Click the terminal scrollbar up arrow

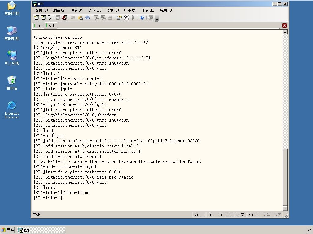pos(285,32)
